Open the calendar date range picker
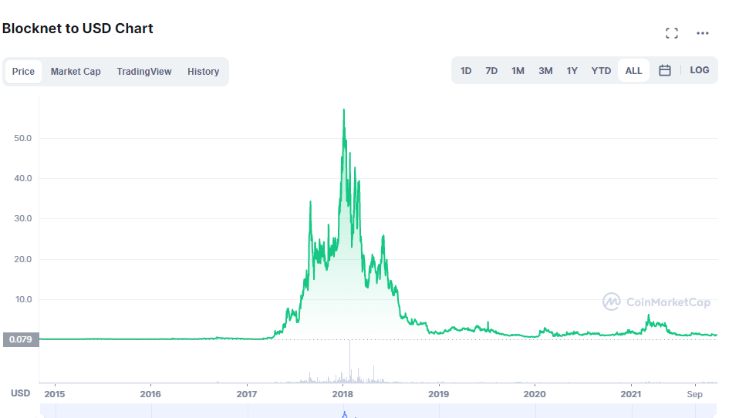Screen dimensions: 739x418 pos(664,71)
